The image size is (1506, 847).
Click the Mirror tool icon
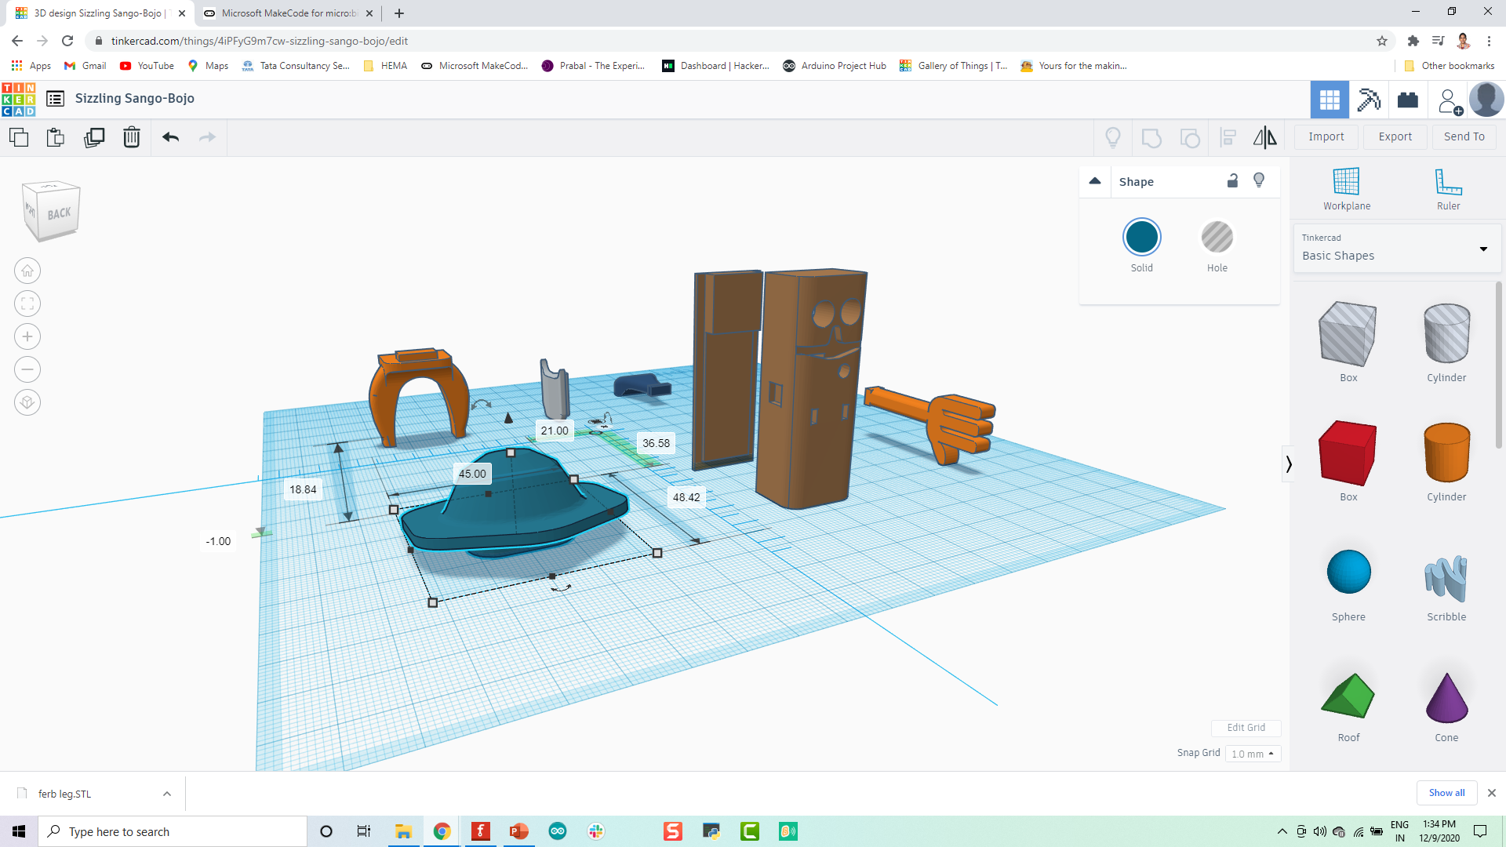[x=1266, y=136]
